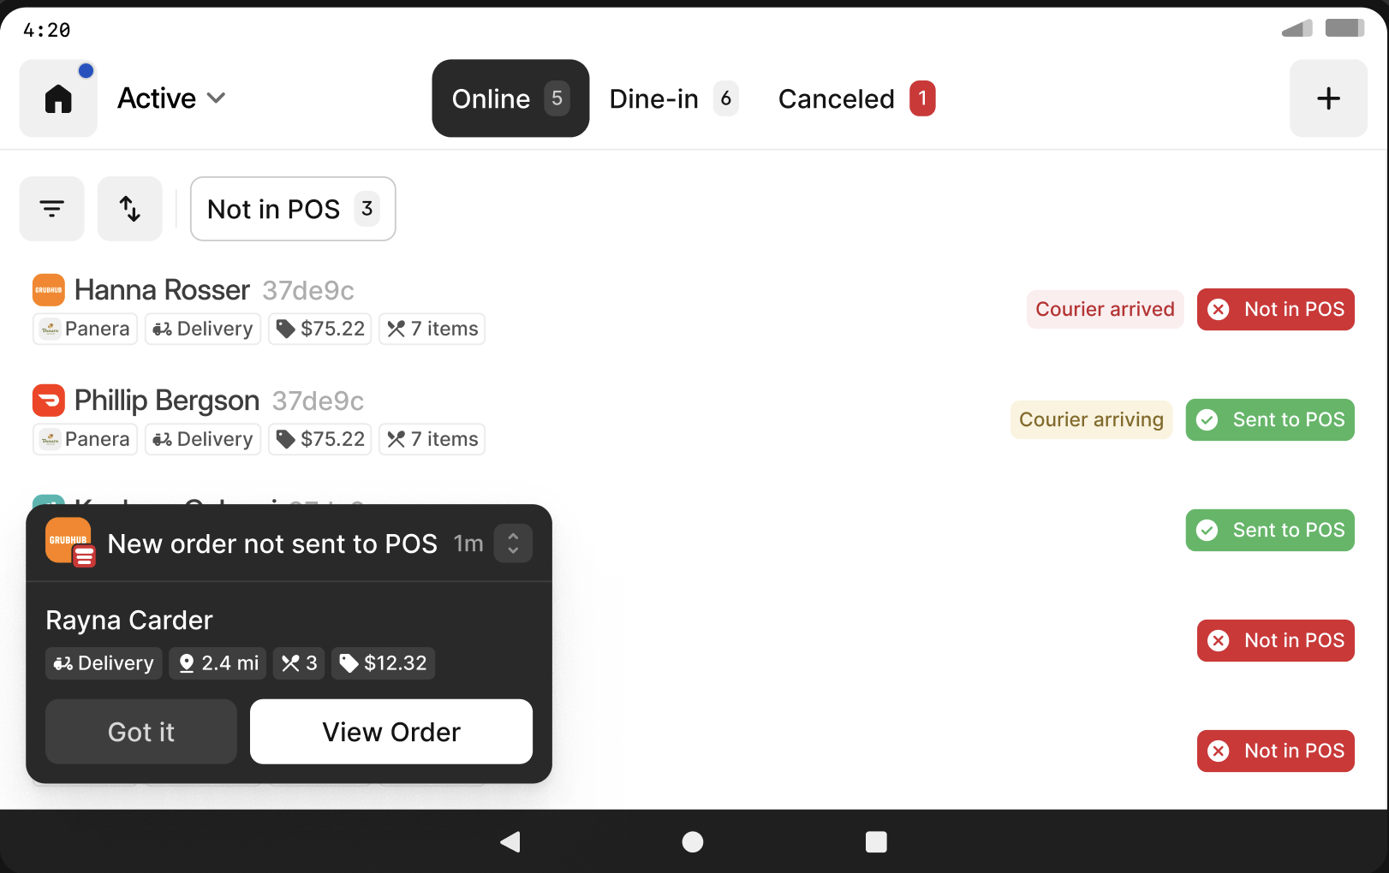Image resolution: width=1389 pixels, height=873 pixels.
Task: Click DoorDash logo beside Phillip Bergson
Action: coord(49,401)
